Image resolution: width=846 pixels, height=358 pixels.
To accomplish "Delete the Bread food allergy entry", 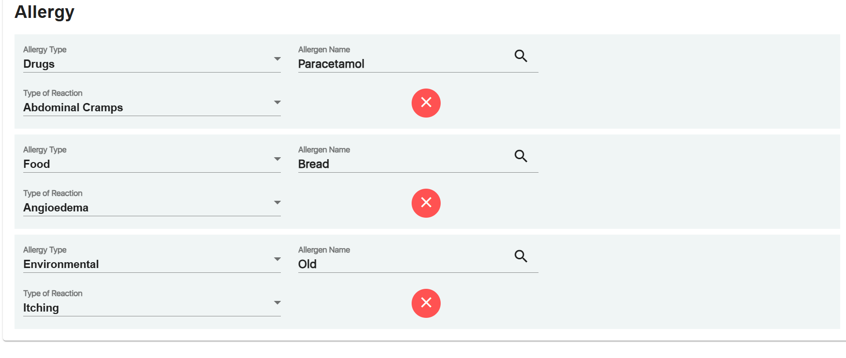I will coord(426,203).
